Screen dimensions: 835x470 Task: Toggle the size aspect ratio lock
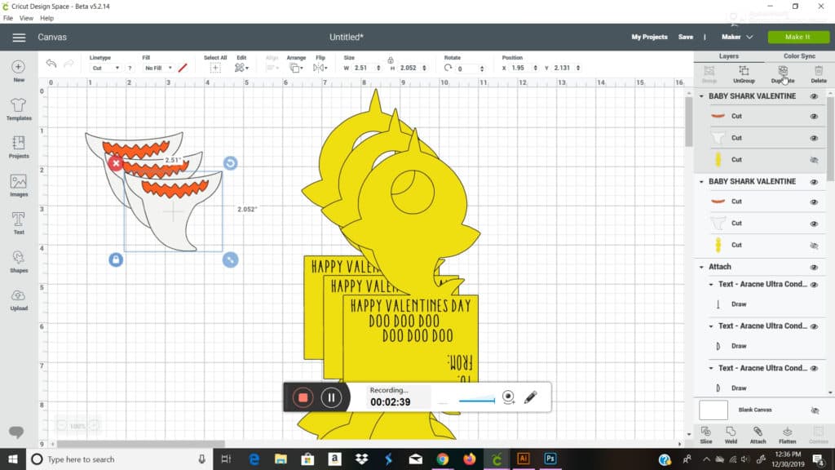tap(391, 60)
